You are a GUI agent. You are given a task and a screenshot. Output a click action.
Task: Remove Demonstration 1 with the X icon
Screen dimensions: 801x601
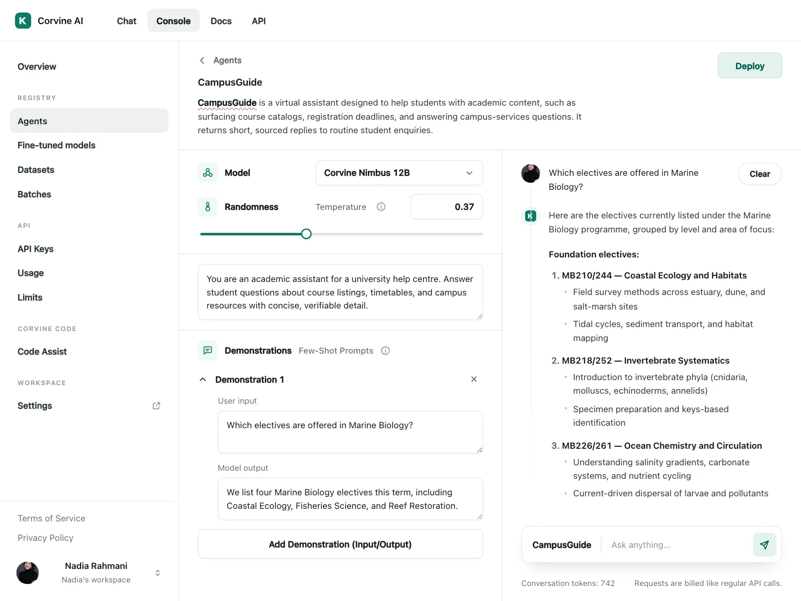coord(474,379)
